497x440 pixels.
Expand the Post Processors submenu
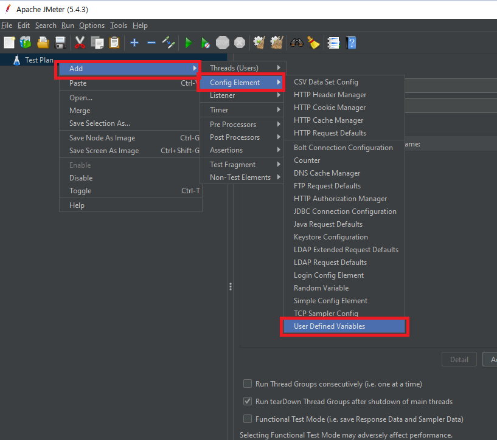coord(242,137)
